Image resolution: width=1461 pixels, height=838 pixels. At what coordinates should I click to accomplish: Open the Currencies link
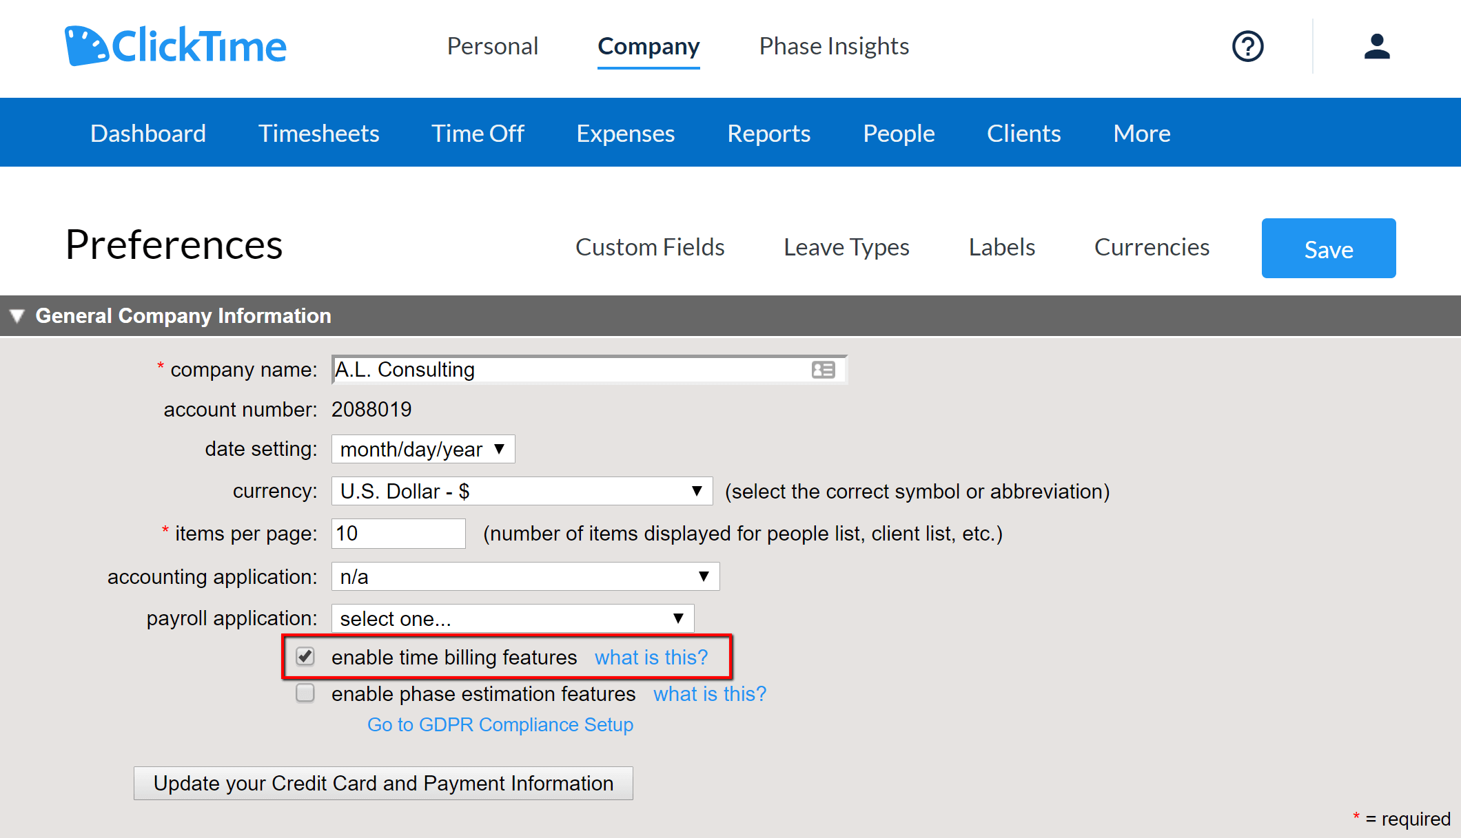click(x=1152, y=247)
